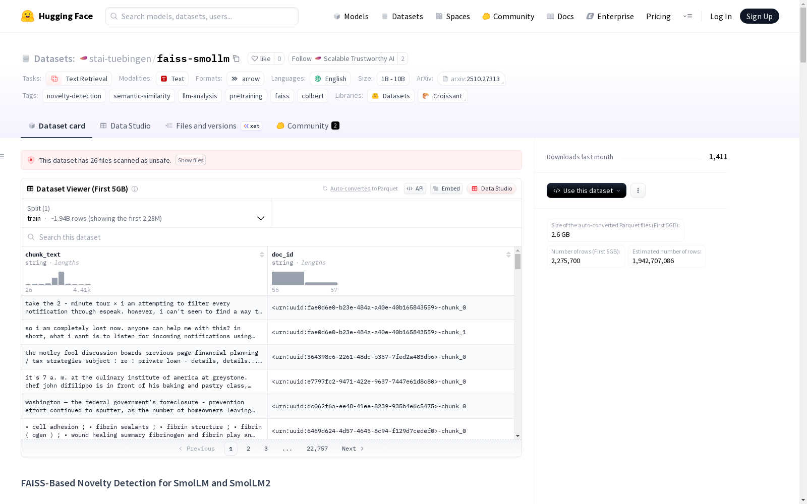Image resolution: width=807 pixels, height=504 pixels.
Task: Open Enterprise in top navigation
Action: tap(610, 16)
